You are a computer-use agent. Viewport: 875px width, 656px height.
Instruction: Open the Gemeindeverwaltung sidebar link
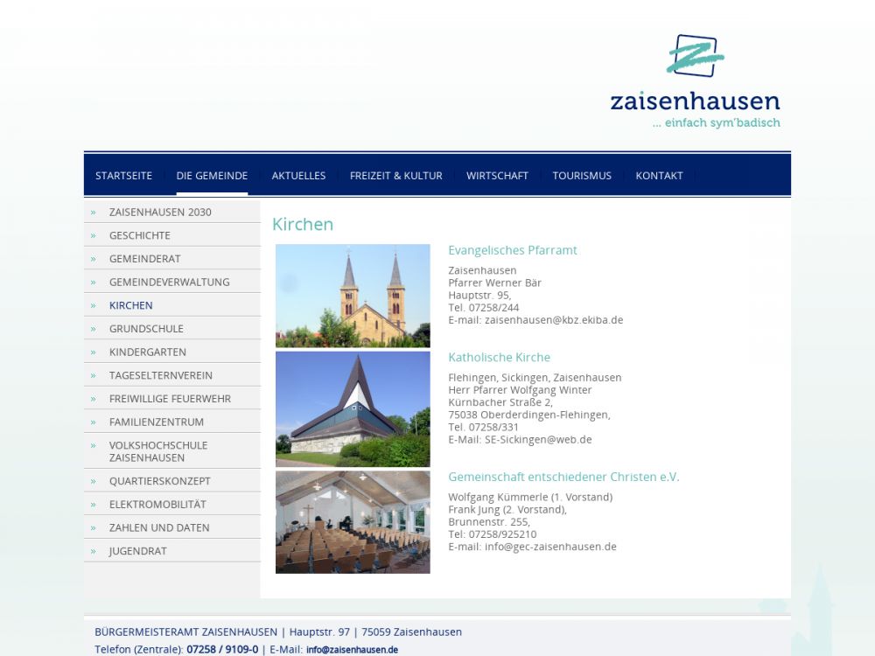tap(169, 282)
